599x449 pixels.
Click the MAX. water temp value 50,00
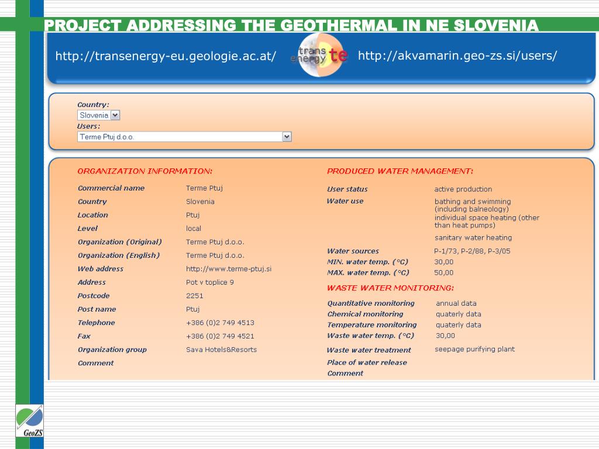pos(443,272)
